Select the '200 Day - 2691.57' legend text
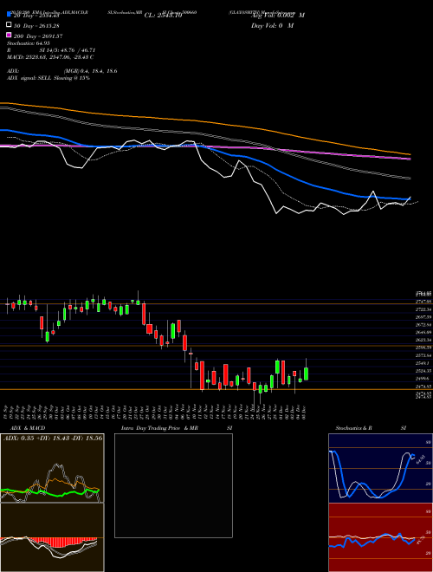433x572 pixels. pyautogui.click(x=38, y=36)
